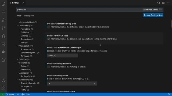Collapse the Workbench tree group
172x96 pixels.
pyautogui.click(x=18, y=46)
